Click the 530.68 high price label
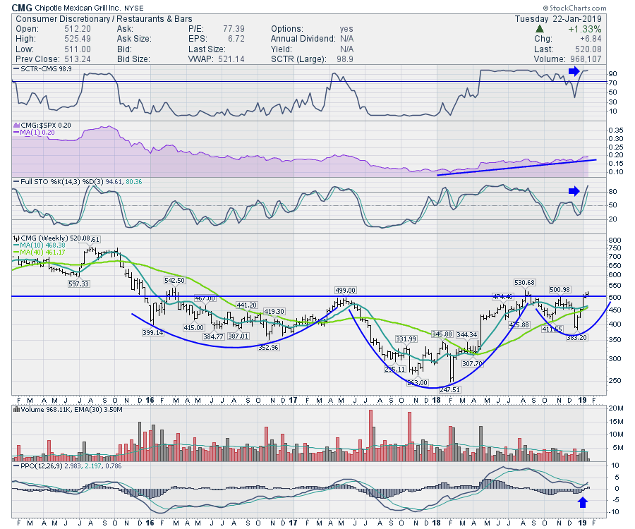 tap(524, 283)
